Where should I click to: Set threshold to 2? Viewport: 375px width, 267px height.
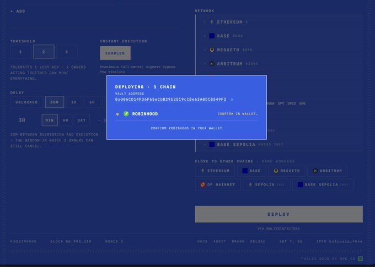pyautogui.click(x=44, y=52)
